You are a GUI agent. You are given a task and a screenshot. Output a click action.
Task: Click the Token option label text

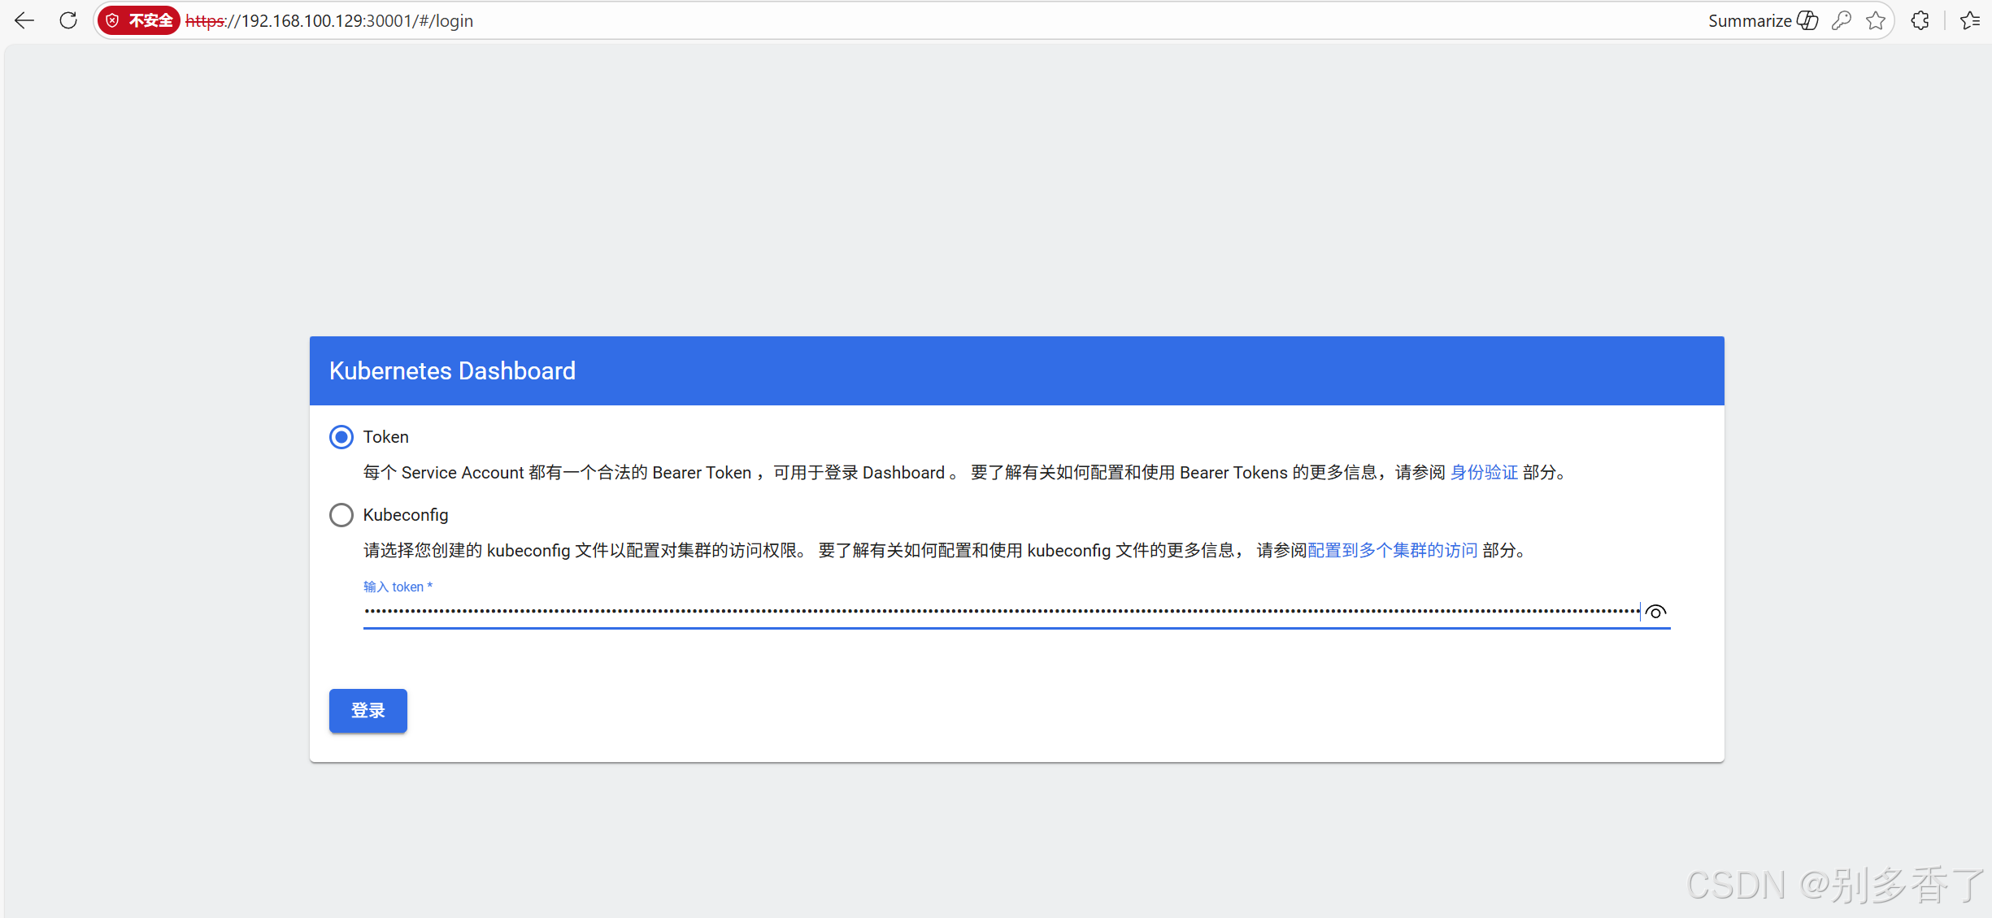click(x=385, y=437)
